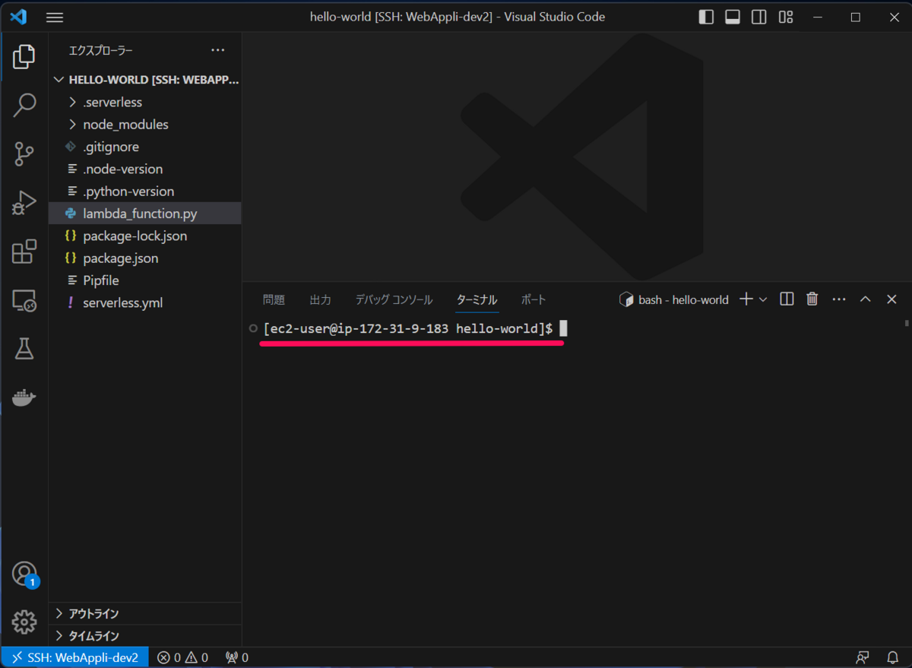Screen dimensions: 912x668
Task: Open serverless.yml file
Action: [x=146, y=302]
